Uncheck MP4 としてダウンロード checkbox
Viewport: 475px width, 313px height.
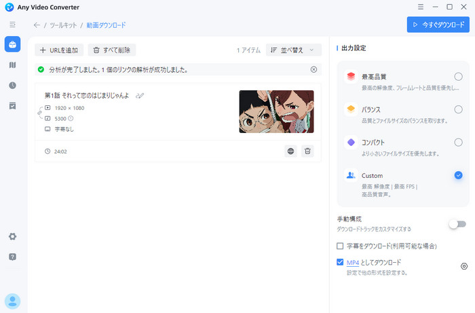point(340,262)
